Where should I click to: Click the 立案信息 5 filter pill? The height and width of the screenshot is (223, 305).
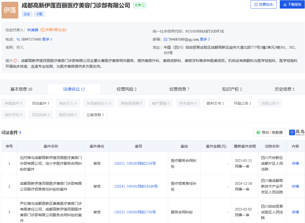[x=95, y=114]
